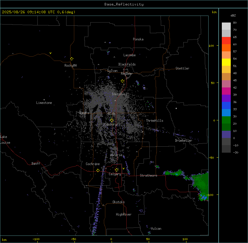Image resolution: width=248 pixels, height=243 pixels.
Task: Click the Base_Reflectivity title
Action: (x=124, y=4)
